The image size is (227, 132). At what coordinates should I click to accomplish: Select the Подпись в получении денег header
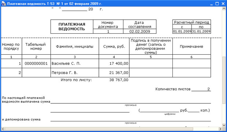[x=151, y=47]
